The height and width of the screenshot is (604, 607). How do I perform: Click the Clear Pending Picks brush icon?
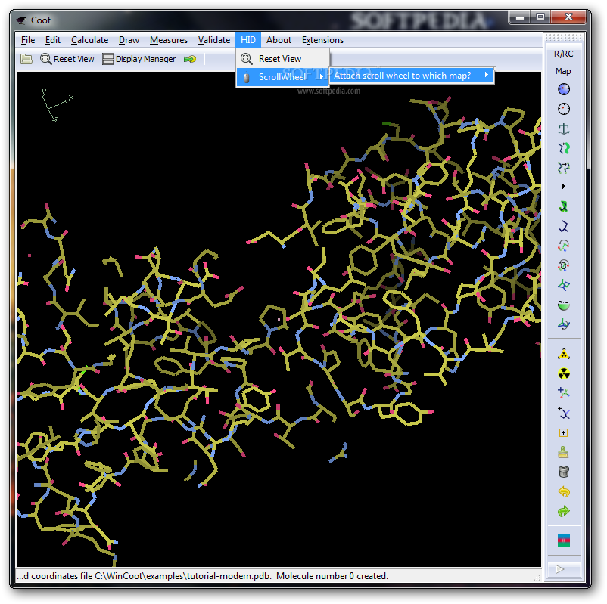[564, 452]
